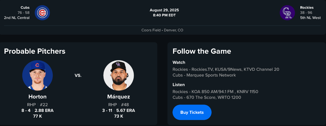
Task: Click the Cubs 76 - 58 record
Action: [x=24, y=13]
